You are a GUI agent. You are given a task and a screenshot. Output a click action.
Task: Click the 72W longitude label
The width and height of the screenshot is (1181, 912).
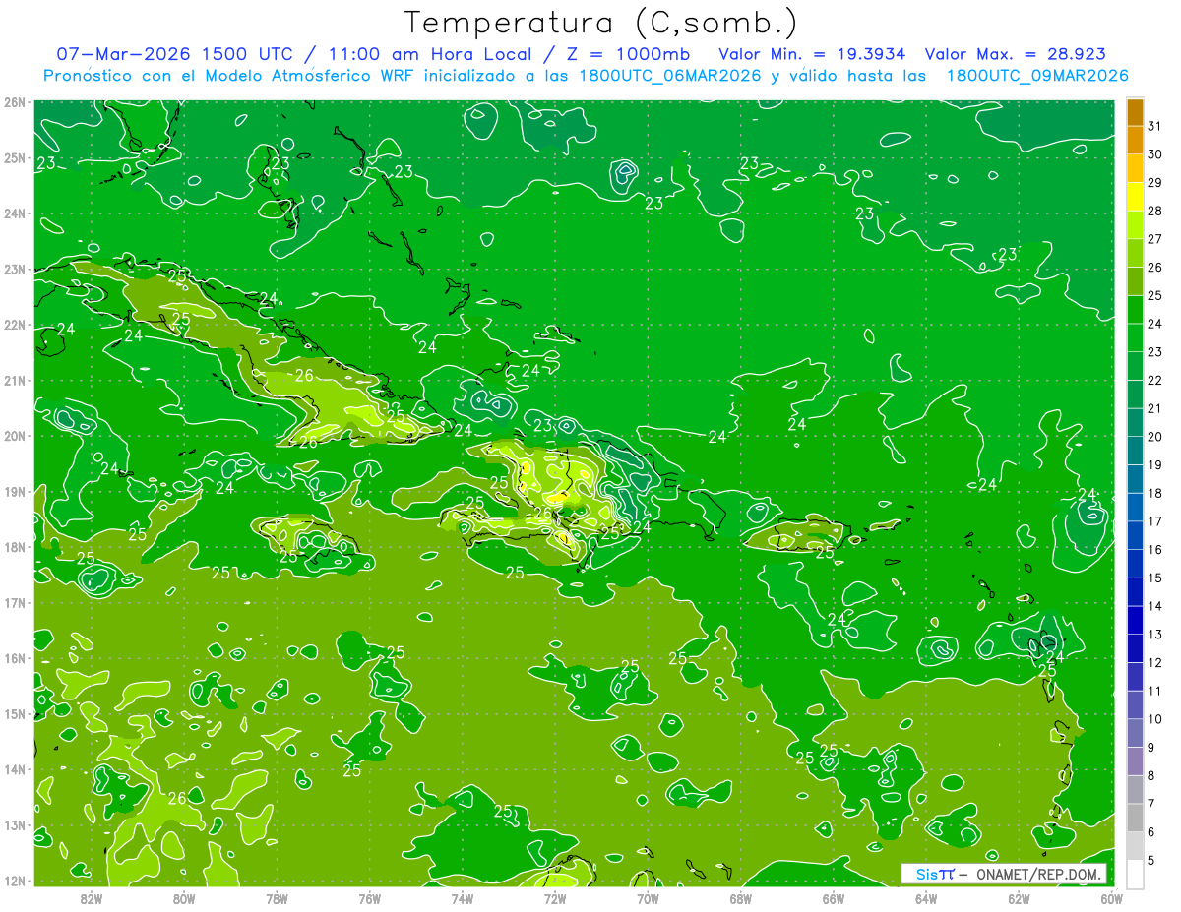555,898
